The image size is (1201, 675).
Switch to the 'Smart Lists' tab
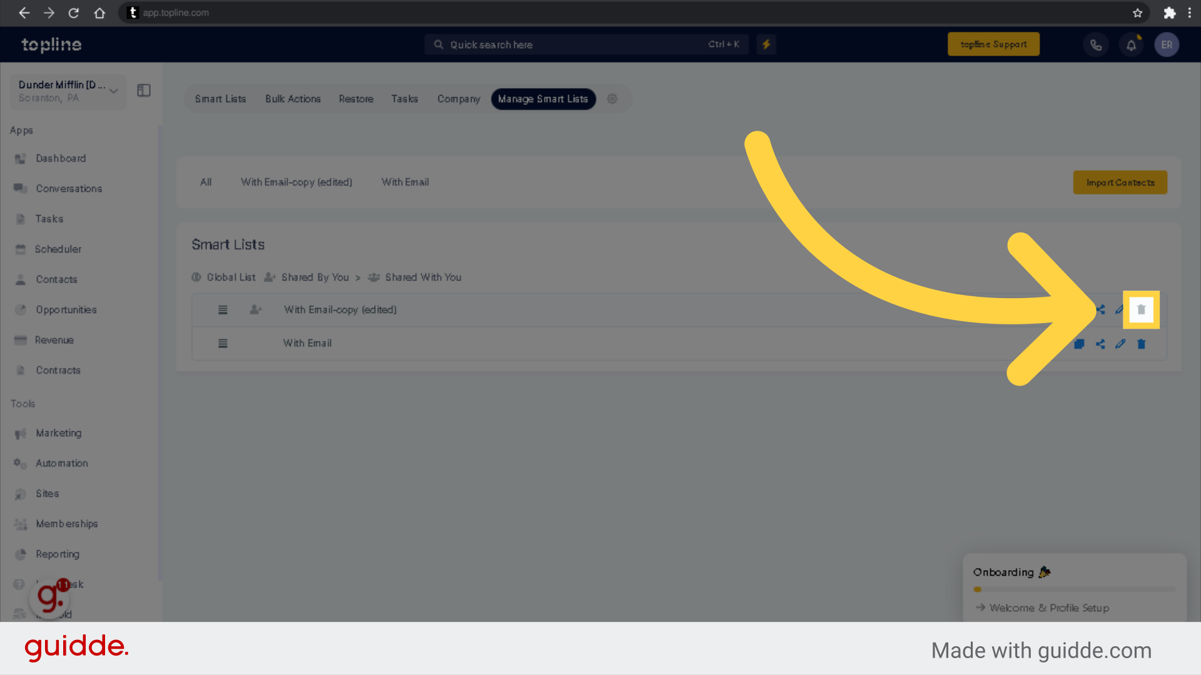point(221,98)
